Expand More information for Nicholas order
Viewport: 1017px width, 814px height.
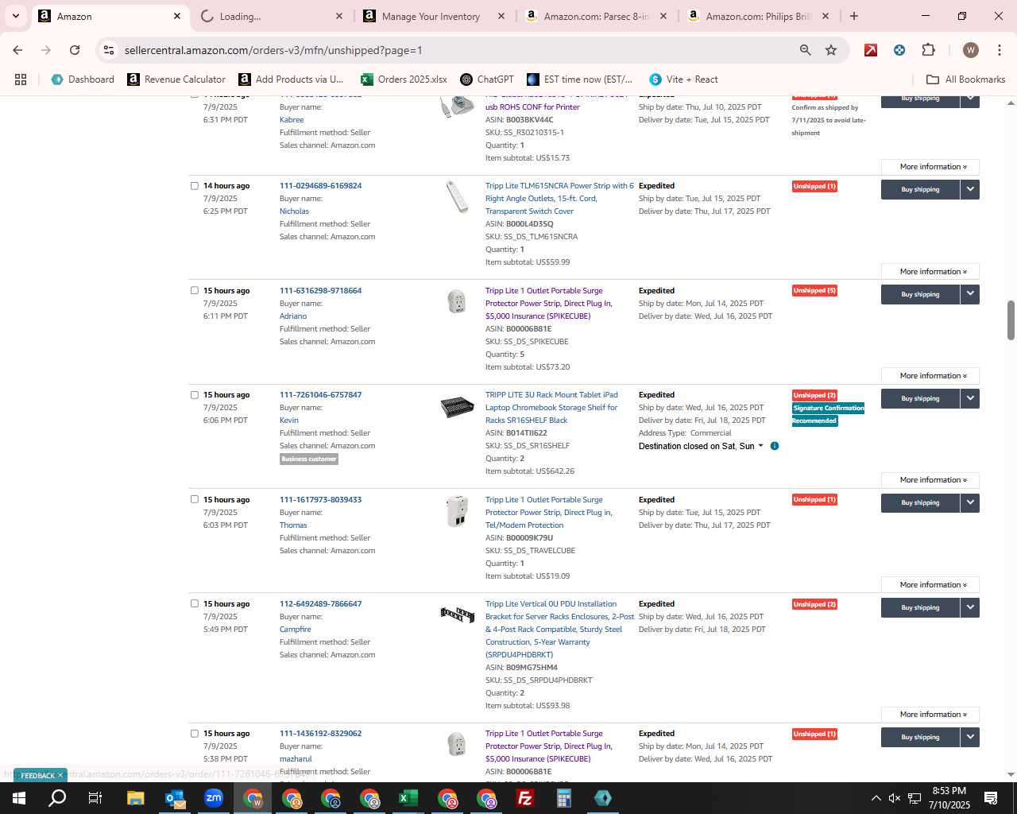(x=930, y=272)
